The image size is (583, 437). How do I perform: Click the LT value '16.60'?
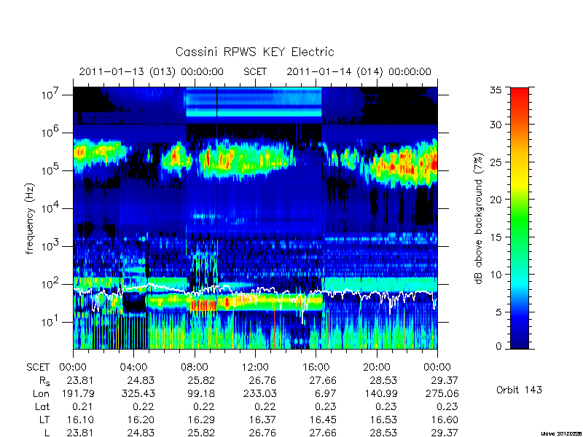tap(444, 420)
